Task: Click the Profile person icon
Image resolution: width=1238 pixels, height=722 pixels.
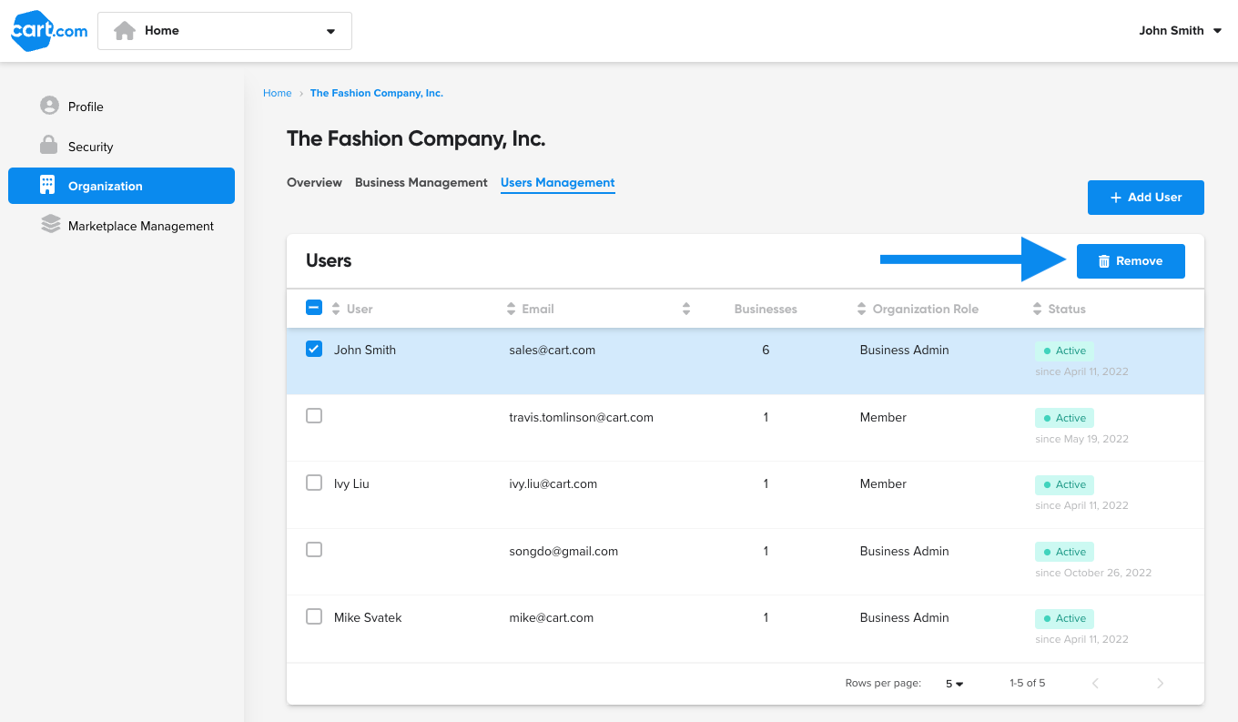Action: click(x=49, y=106)
